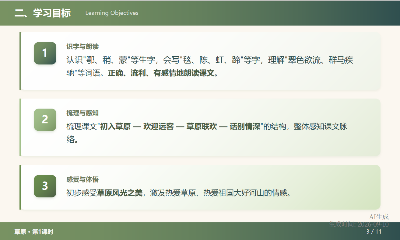The height and width of the screenshot is (240, 400).
Task: Click the AI生成 watermark text
Action: [x=379, y=217]
